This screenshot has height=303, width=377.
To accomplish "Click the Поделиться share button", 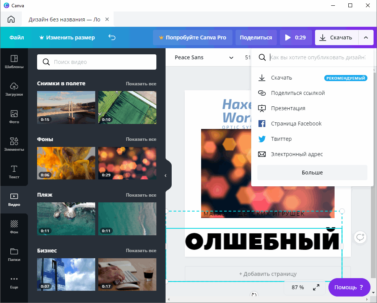I will click(x=256, y=37).
